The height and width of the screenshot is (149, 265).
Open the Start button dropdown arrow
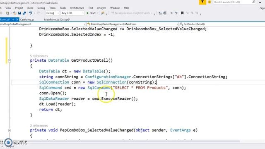click(x=97, y=13)
